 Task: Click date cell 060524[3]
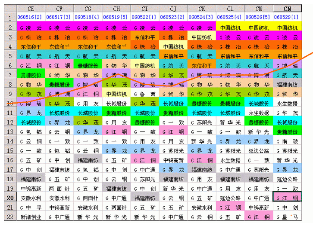(202, 17)
